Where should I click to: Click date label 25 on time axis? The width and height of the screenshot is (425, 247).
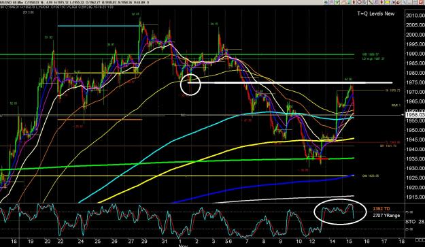click(x=97, y=242)
